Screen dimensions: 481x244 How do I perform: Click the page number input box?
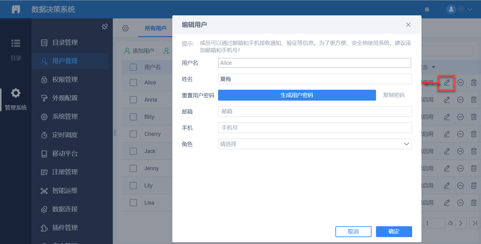pyautogui.click(x=434, y=223)
